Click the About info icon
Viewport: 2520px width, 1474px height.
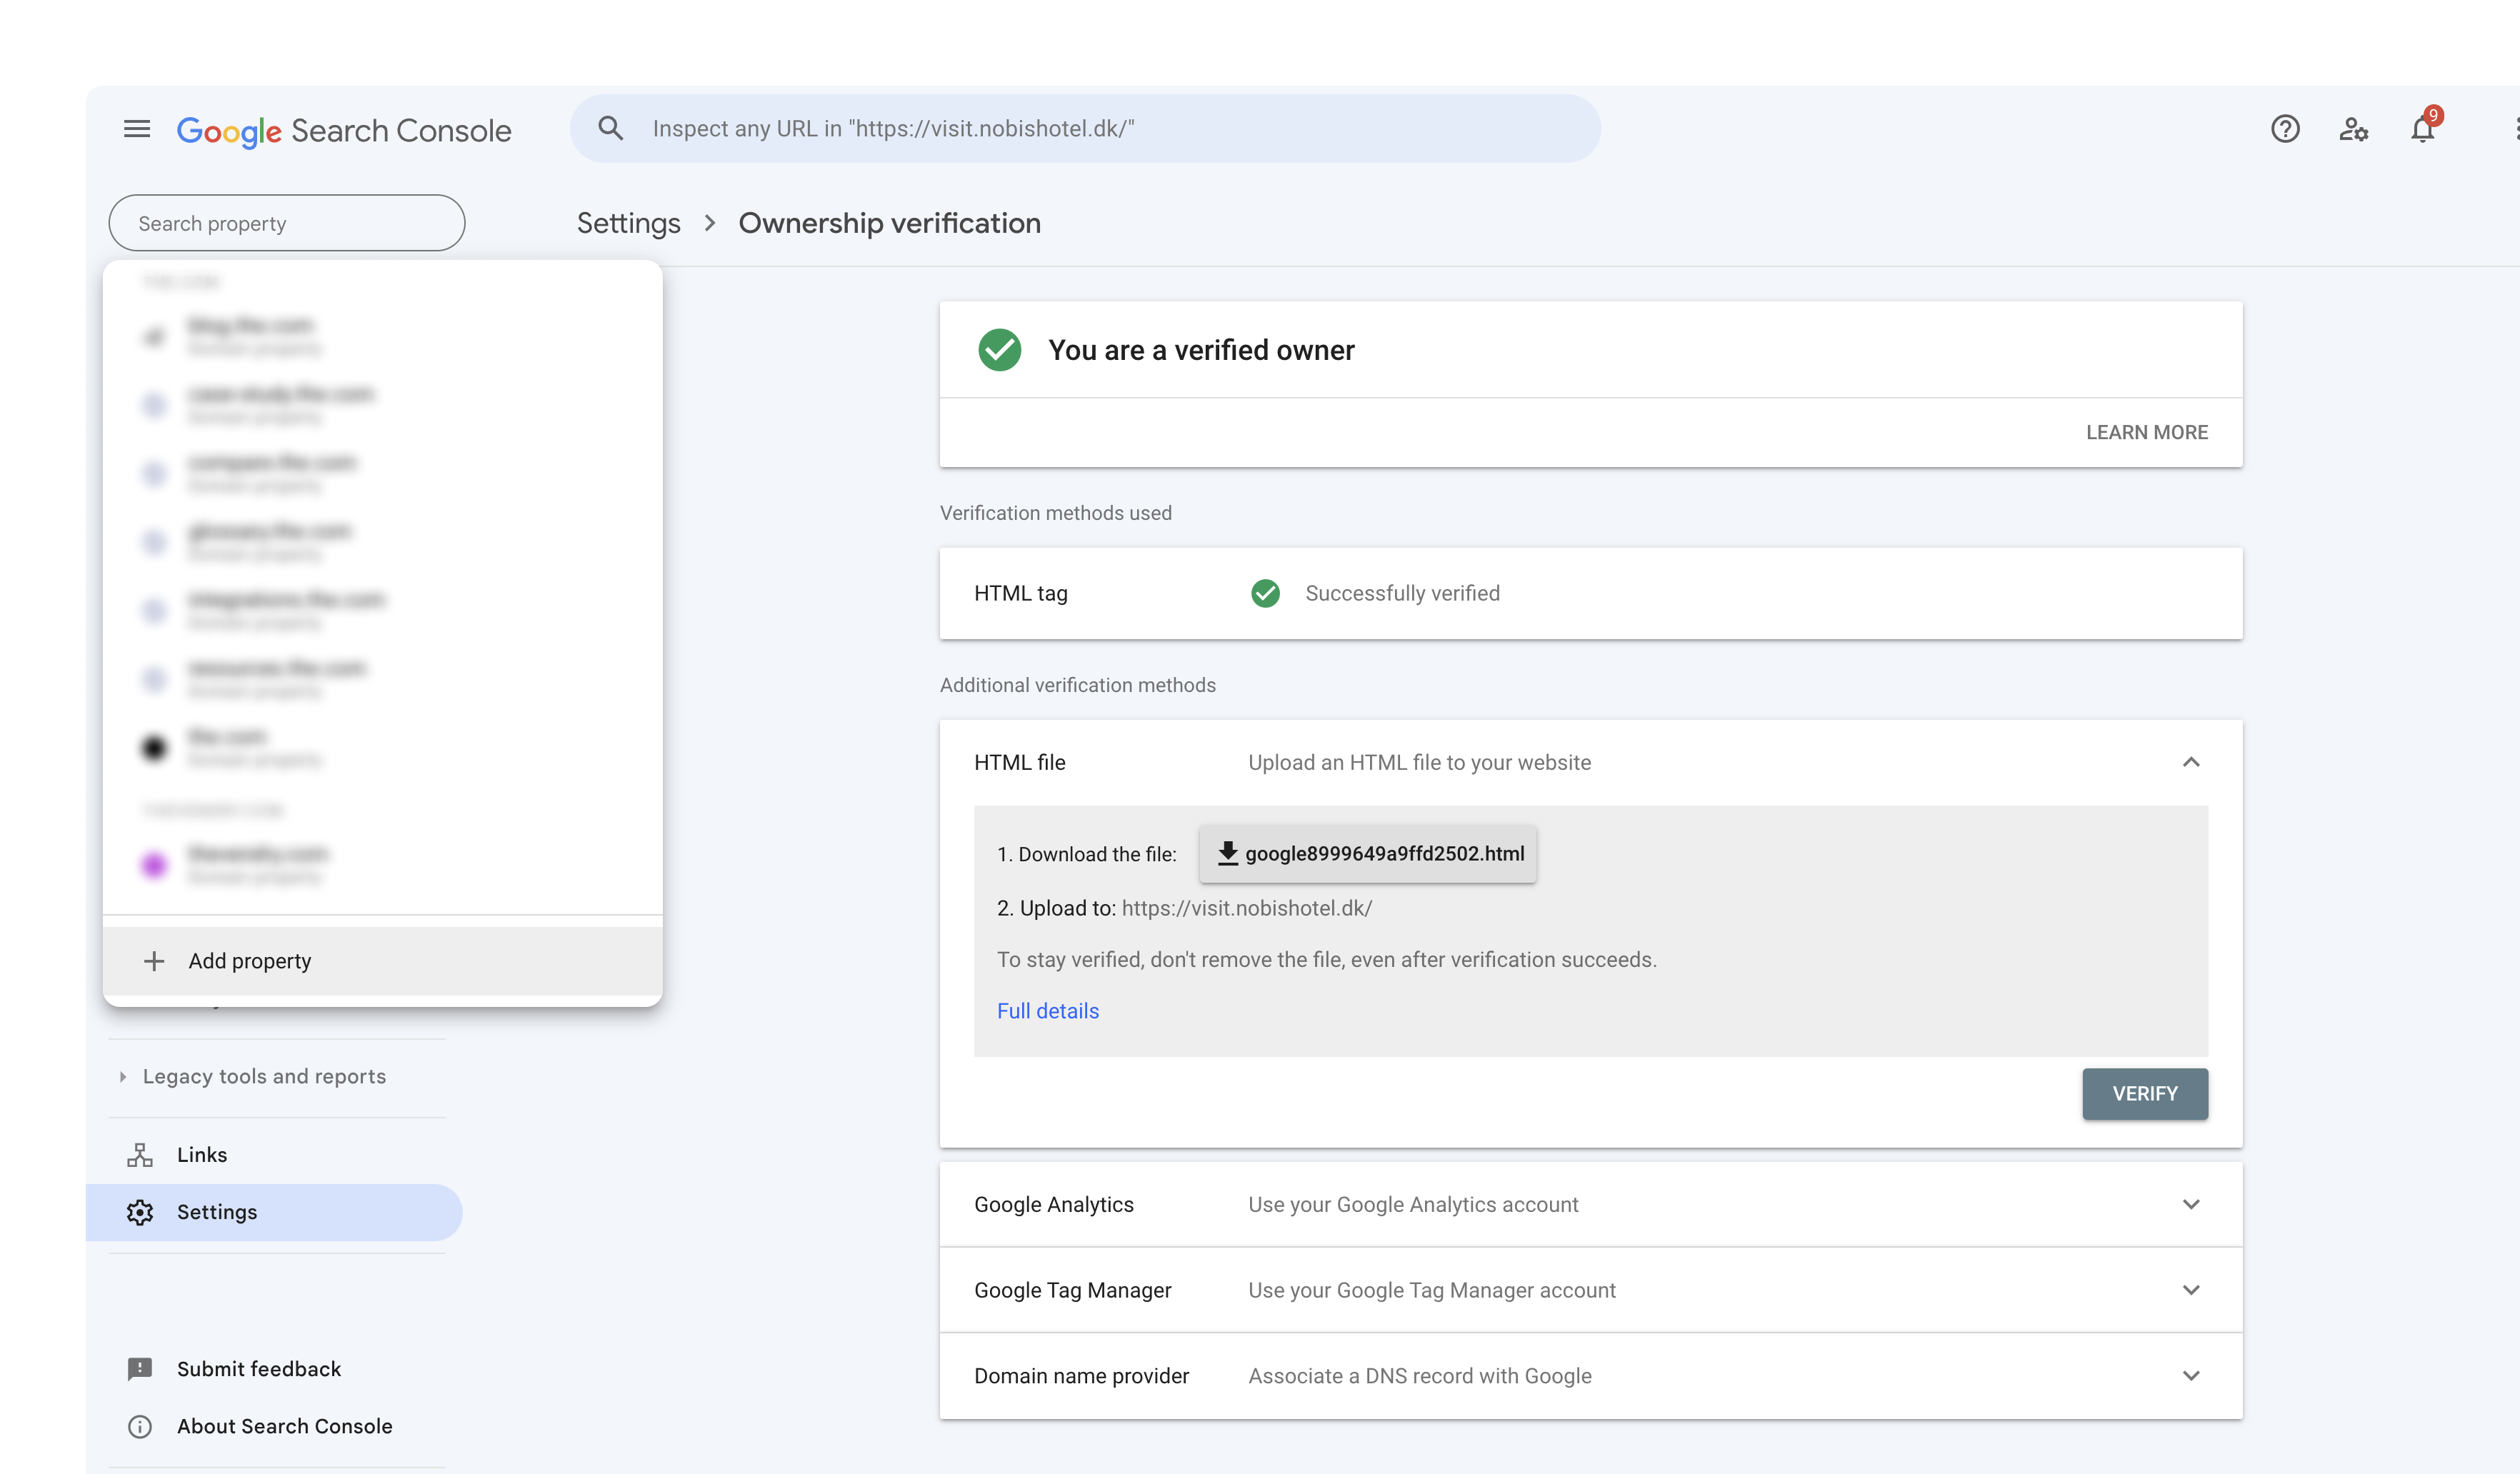[140, 1426]
